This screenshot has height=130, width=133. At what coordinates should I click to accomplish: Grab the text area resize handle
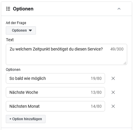[x=125, y=63]
